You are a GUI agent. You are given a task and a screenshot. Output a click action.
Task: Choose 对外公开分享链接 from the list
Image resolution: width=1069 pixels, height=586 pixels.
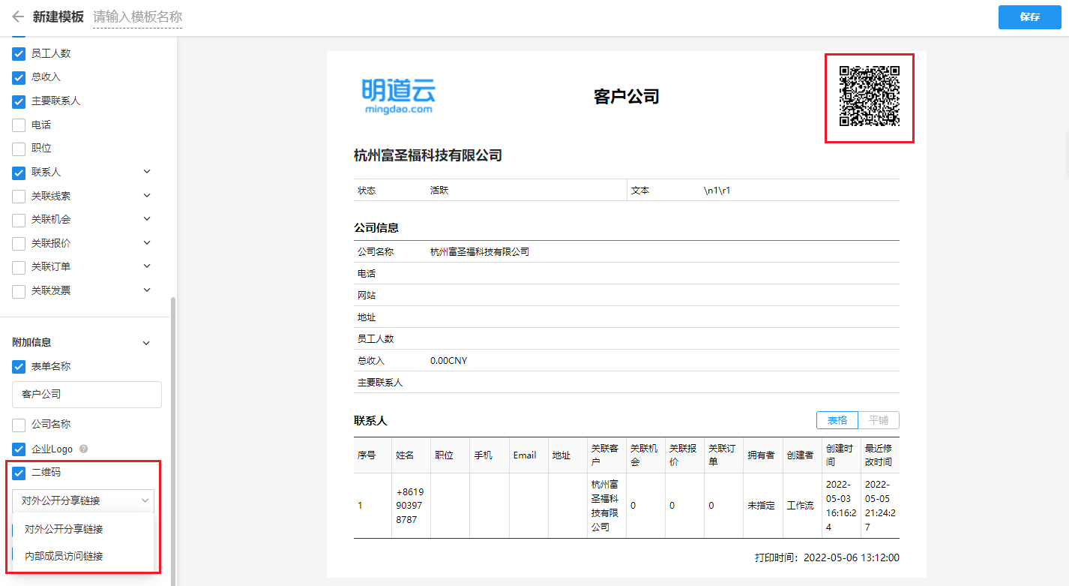[64, 529]
